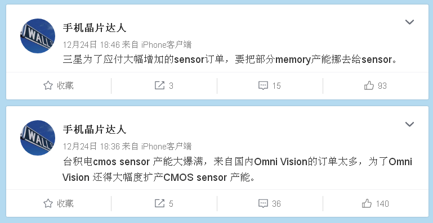Screen dimensions: 433x223
Task: Expand the chevron menu on the 18:36 post
Action: (x=409, y=124)
